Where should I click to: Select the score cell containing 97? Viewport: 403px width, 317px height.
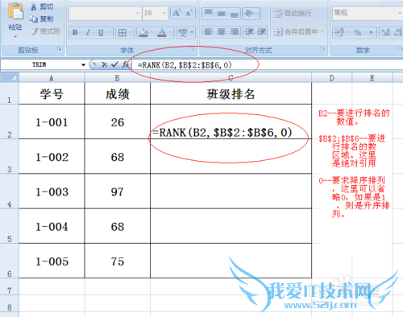(118, 191)
